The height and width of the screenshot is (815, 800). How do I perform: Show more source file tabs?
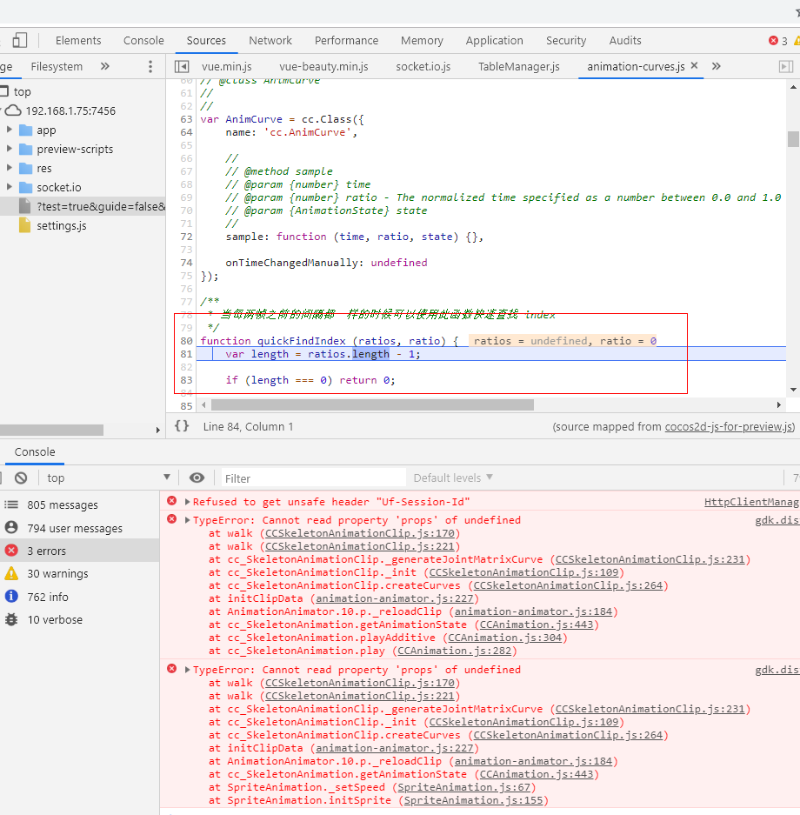(x=717, y=66)
